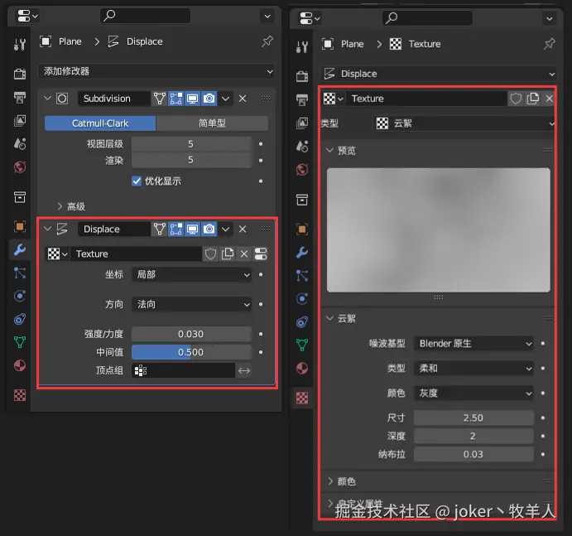Click 视图层级 value field
The image size is (572, 536).
[x=191, y=144]
